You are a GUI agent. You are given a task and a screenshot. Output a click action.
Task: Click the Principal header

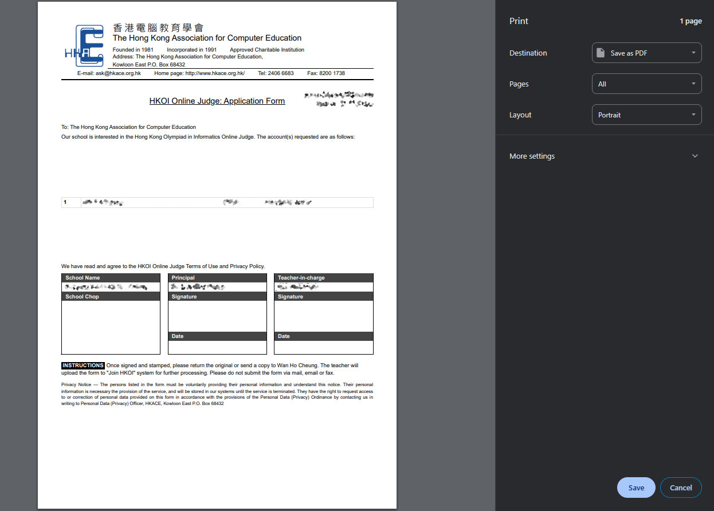pyautogui.click(x=217, y=278)
